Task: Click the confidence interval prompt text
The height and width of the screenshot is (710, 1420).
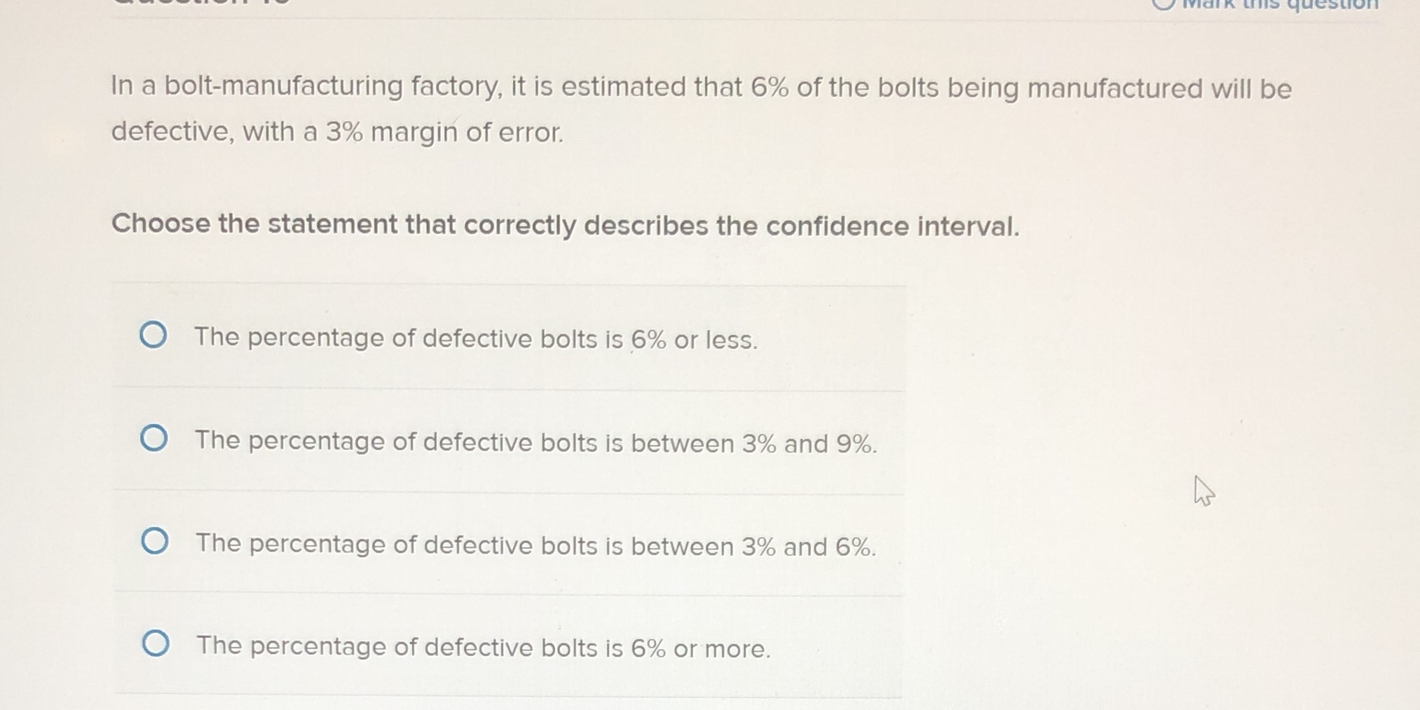Action: coord(566,226)
